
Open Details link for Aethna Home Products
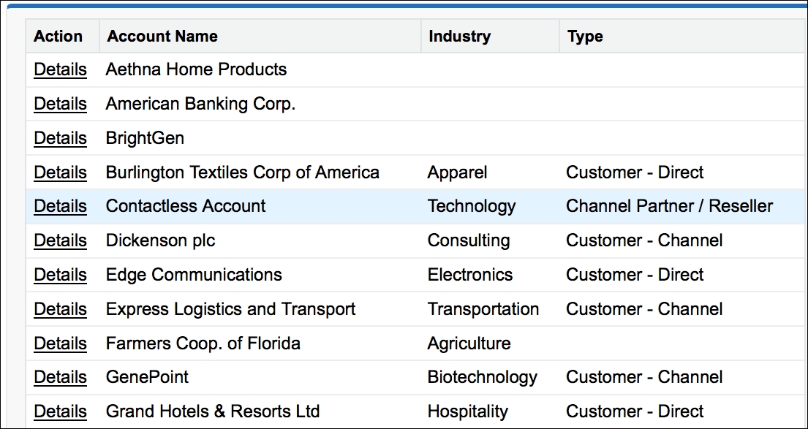[60, 70]
